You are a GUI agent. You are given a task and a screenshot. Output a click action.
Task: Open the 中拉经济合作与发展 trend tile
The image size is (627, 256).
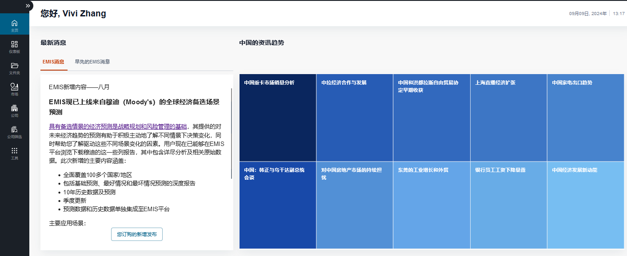[x=354, y=118]
